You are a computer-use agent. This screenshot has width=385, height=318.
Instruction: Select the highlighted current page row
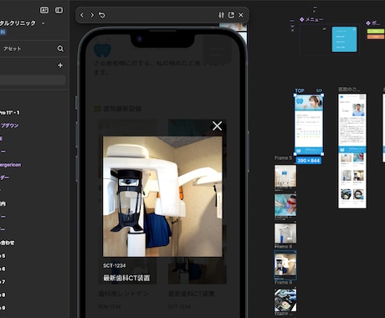(33, 80)
